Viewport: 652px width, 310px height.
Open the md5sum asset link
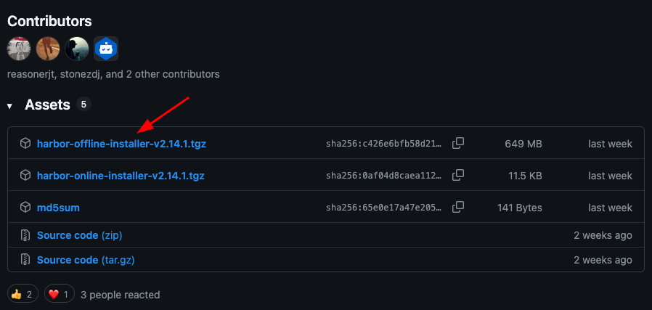[x=58, y=208]
